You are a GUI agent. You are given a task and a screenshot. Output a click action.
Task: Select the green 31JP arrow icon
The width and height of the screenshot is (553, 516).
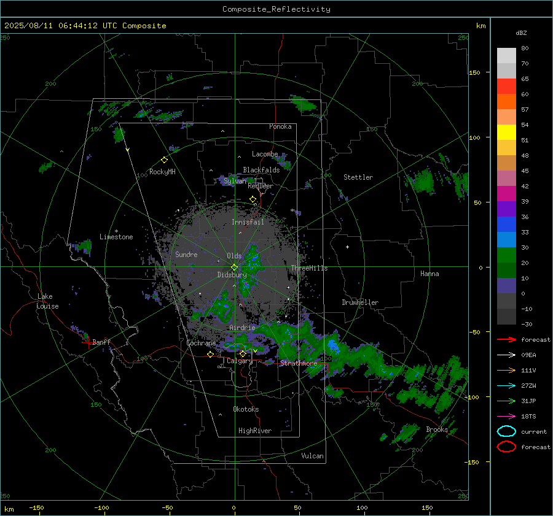coord(506,401)
